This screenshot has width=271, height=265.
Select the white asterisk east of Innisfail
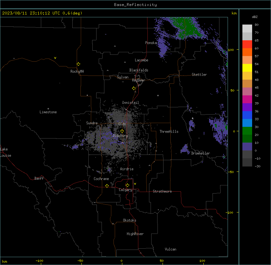click(x=158, y=95)
